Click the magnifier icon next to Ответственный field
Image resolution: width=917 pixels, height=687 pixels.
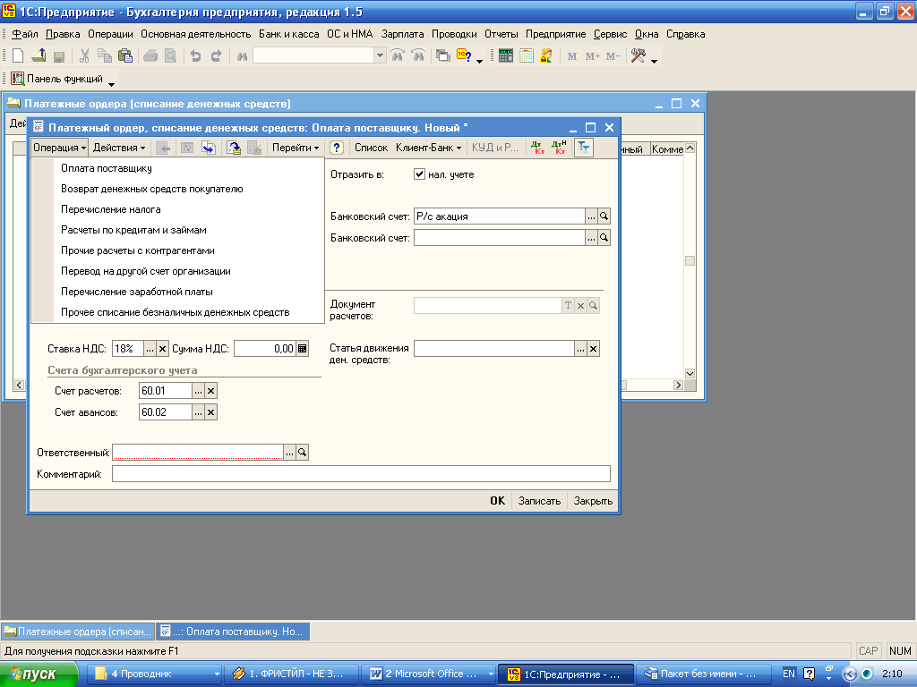pos(303,452)
